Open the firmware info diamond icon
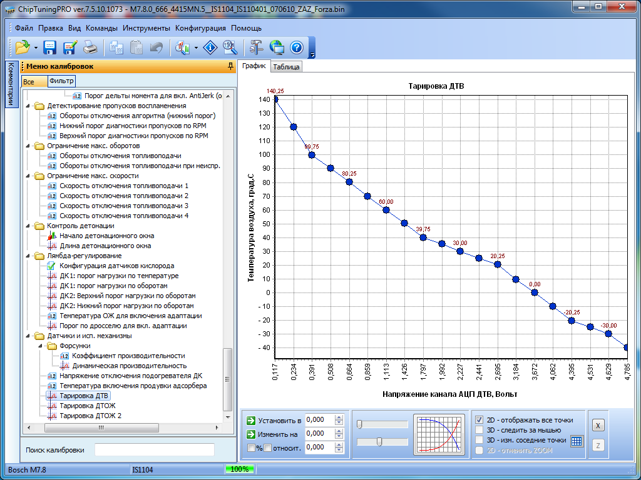The height and width of the screenshot is (480, 641). (x=211, y=47)
